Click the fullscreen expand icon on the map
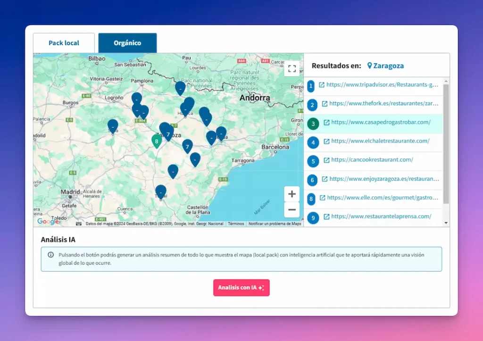 coord(292,68)
